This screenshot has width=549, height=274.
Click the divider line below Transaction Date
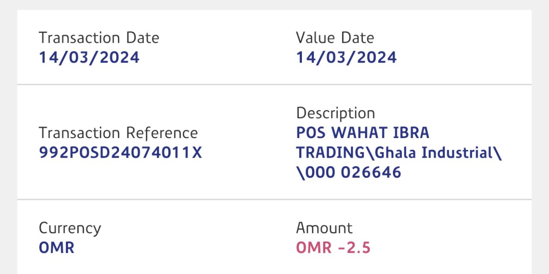pos(145,85)
